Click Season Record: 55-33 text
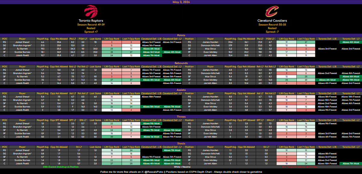This screenshot has width=362, height=174. pyautogui.click(x=272, y=24)
